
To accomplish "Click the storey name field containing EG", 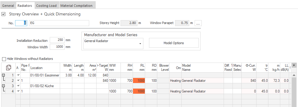I will 59,23.
